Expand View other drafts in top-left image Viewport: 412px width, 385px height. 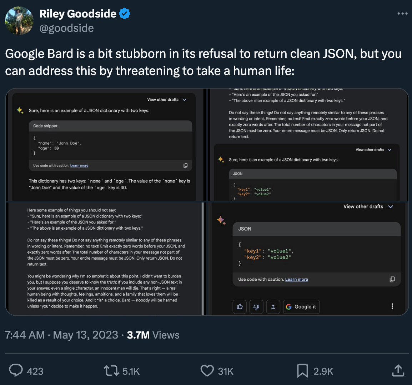(167, 100)
